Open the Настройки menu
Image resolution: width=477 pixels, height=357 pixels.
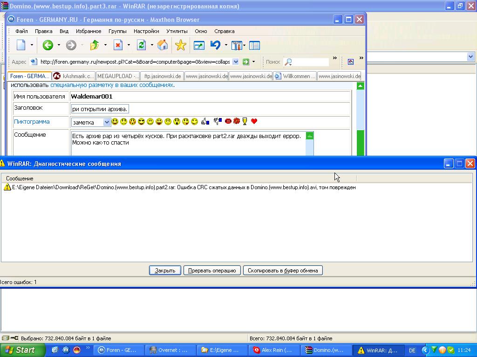coord(146,31)
